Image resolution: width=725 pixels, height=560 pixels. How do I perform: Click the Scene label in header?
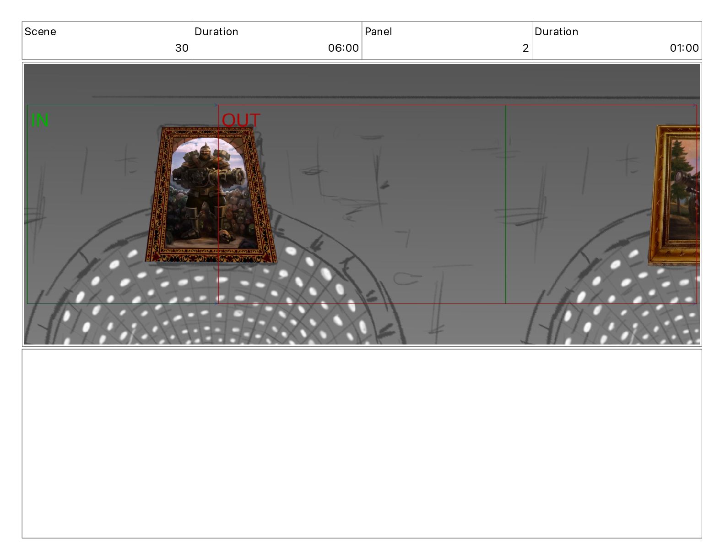pos(40,32)
